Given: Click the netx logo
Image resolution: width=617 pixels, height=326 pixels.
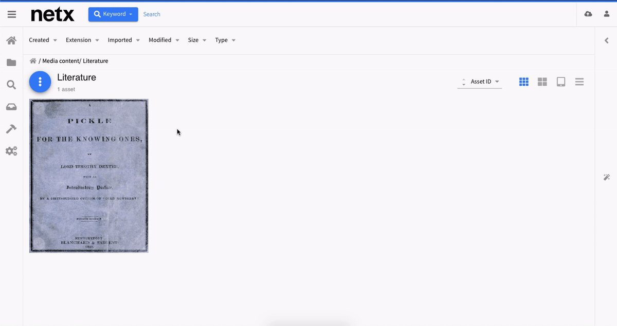Looking at the screenshot, I should pyautogui.click(x=52, y=14).
